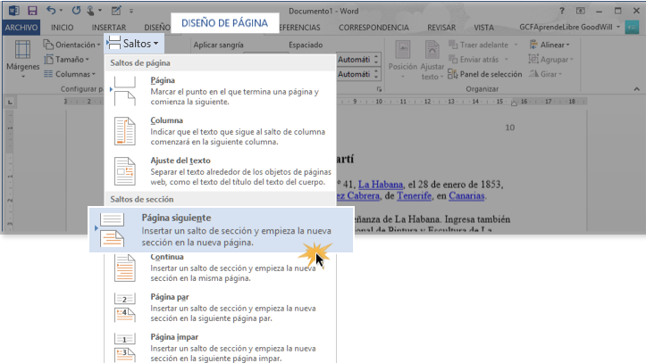
Task: Click the Save icon in quick access toolbar
Action: click(31, 10)
